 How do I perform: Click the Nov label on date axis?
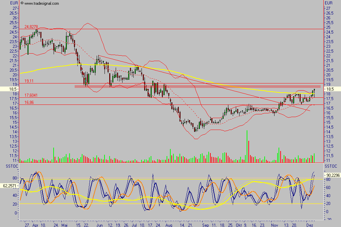[x=274, y=225]
